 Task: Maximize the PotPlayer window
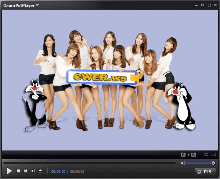[203, 5]
